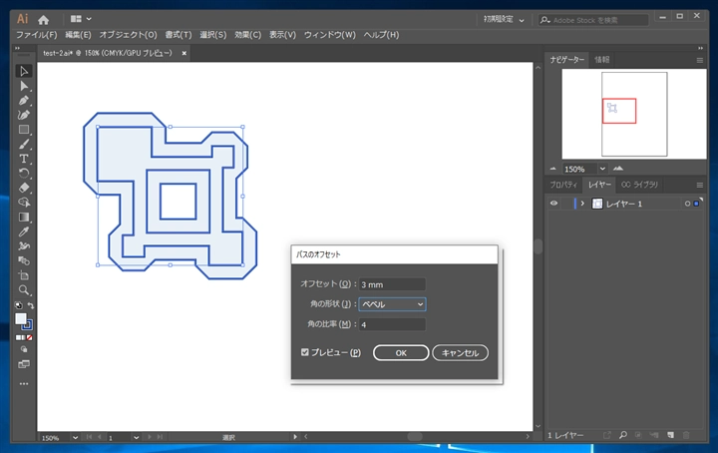Select the Selection tool arrow
The width and height of the screenshot is (718, 453).
click(x=24, y=71)
